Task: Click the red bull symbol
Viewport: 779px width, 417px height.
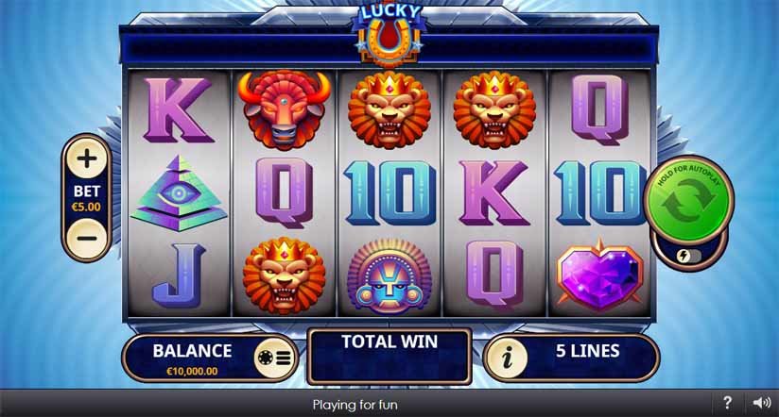Action: point(284,109)
